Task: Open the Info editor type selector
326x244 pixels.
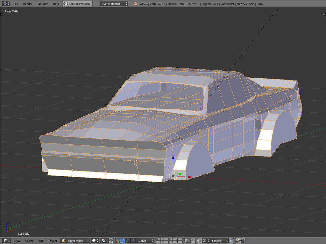Action: point(6,3)
